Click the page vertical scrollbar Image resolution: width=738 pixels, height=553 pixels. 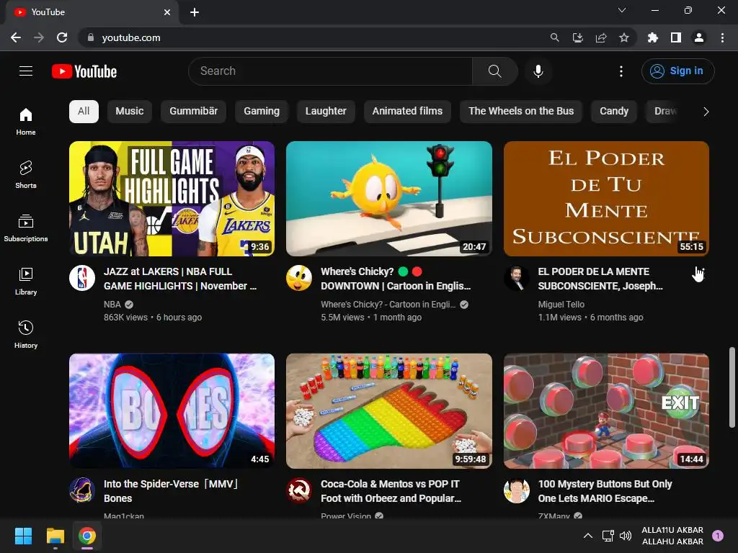[732, 387]
